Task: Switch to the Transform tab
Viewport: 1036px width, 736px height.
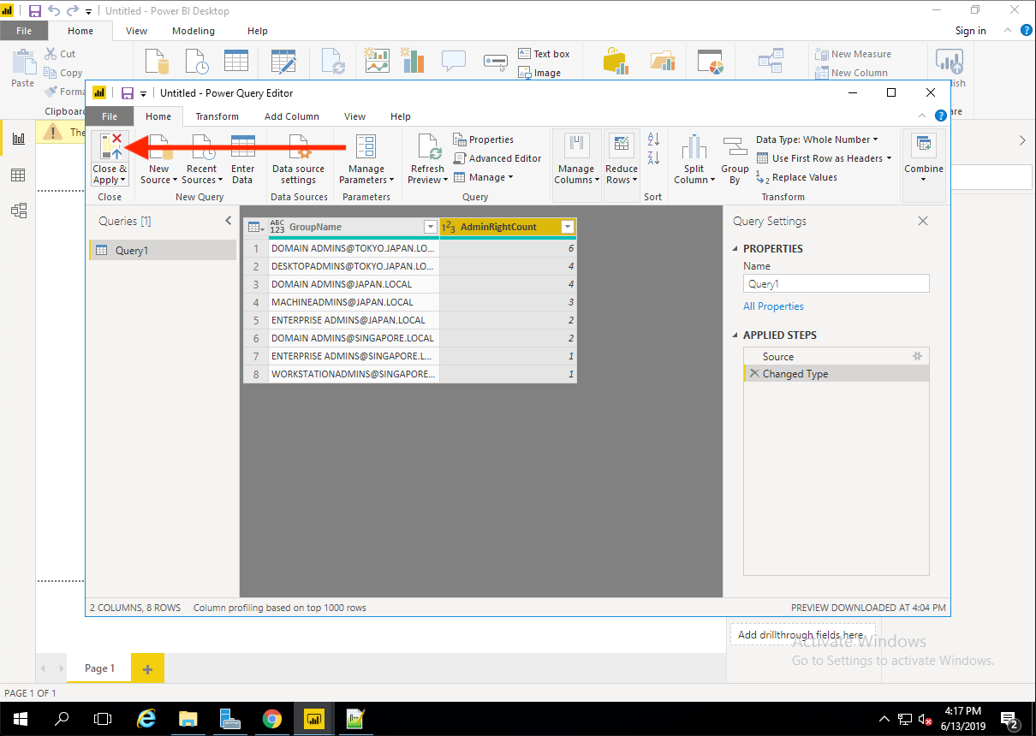Action: pos(217,116)
